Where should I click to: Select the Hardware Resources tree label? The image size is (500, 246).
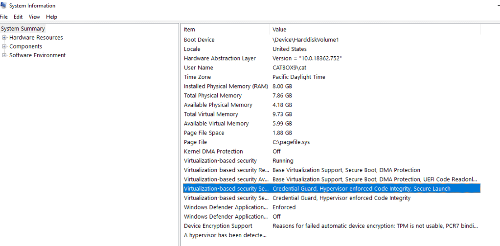tap(36, 38)
